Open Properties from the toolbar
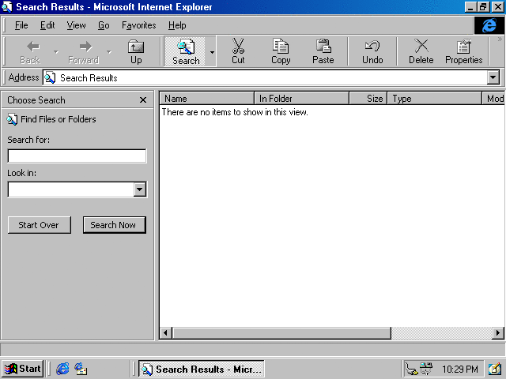506x379 pixels. (464, 51)
